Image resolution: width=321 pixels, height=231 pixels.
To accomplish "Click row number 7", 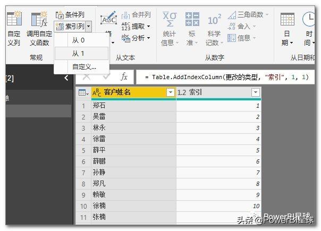I will click(x=83, y=173).
